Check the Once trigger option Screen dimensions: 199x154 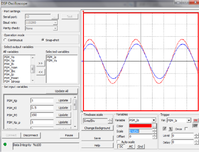coord(186,129)
